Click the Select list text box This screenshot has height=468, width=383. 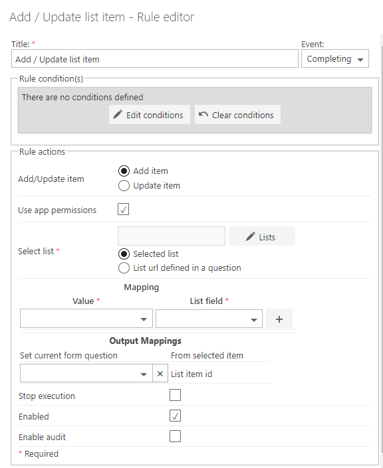(172, 236)
